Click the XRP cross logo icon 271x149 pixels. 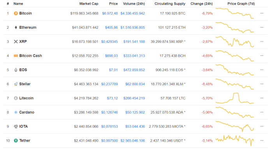[x=16, y=42]
